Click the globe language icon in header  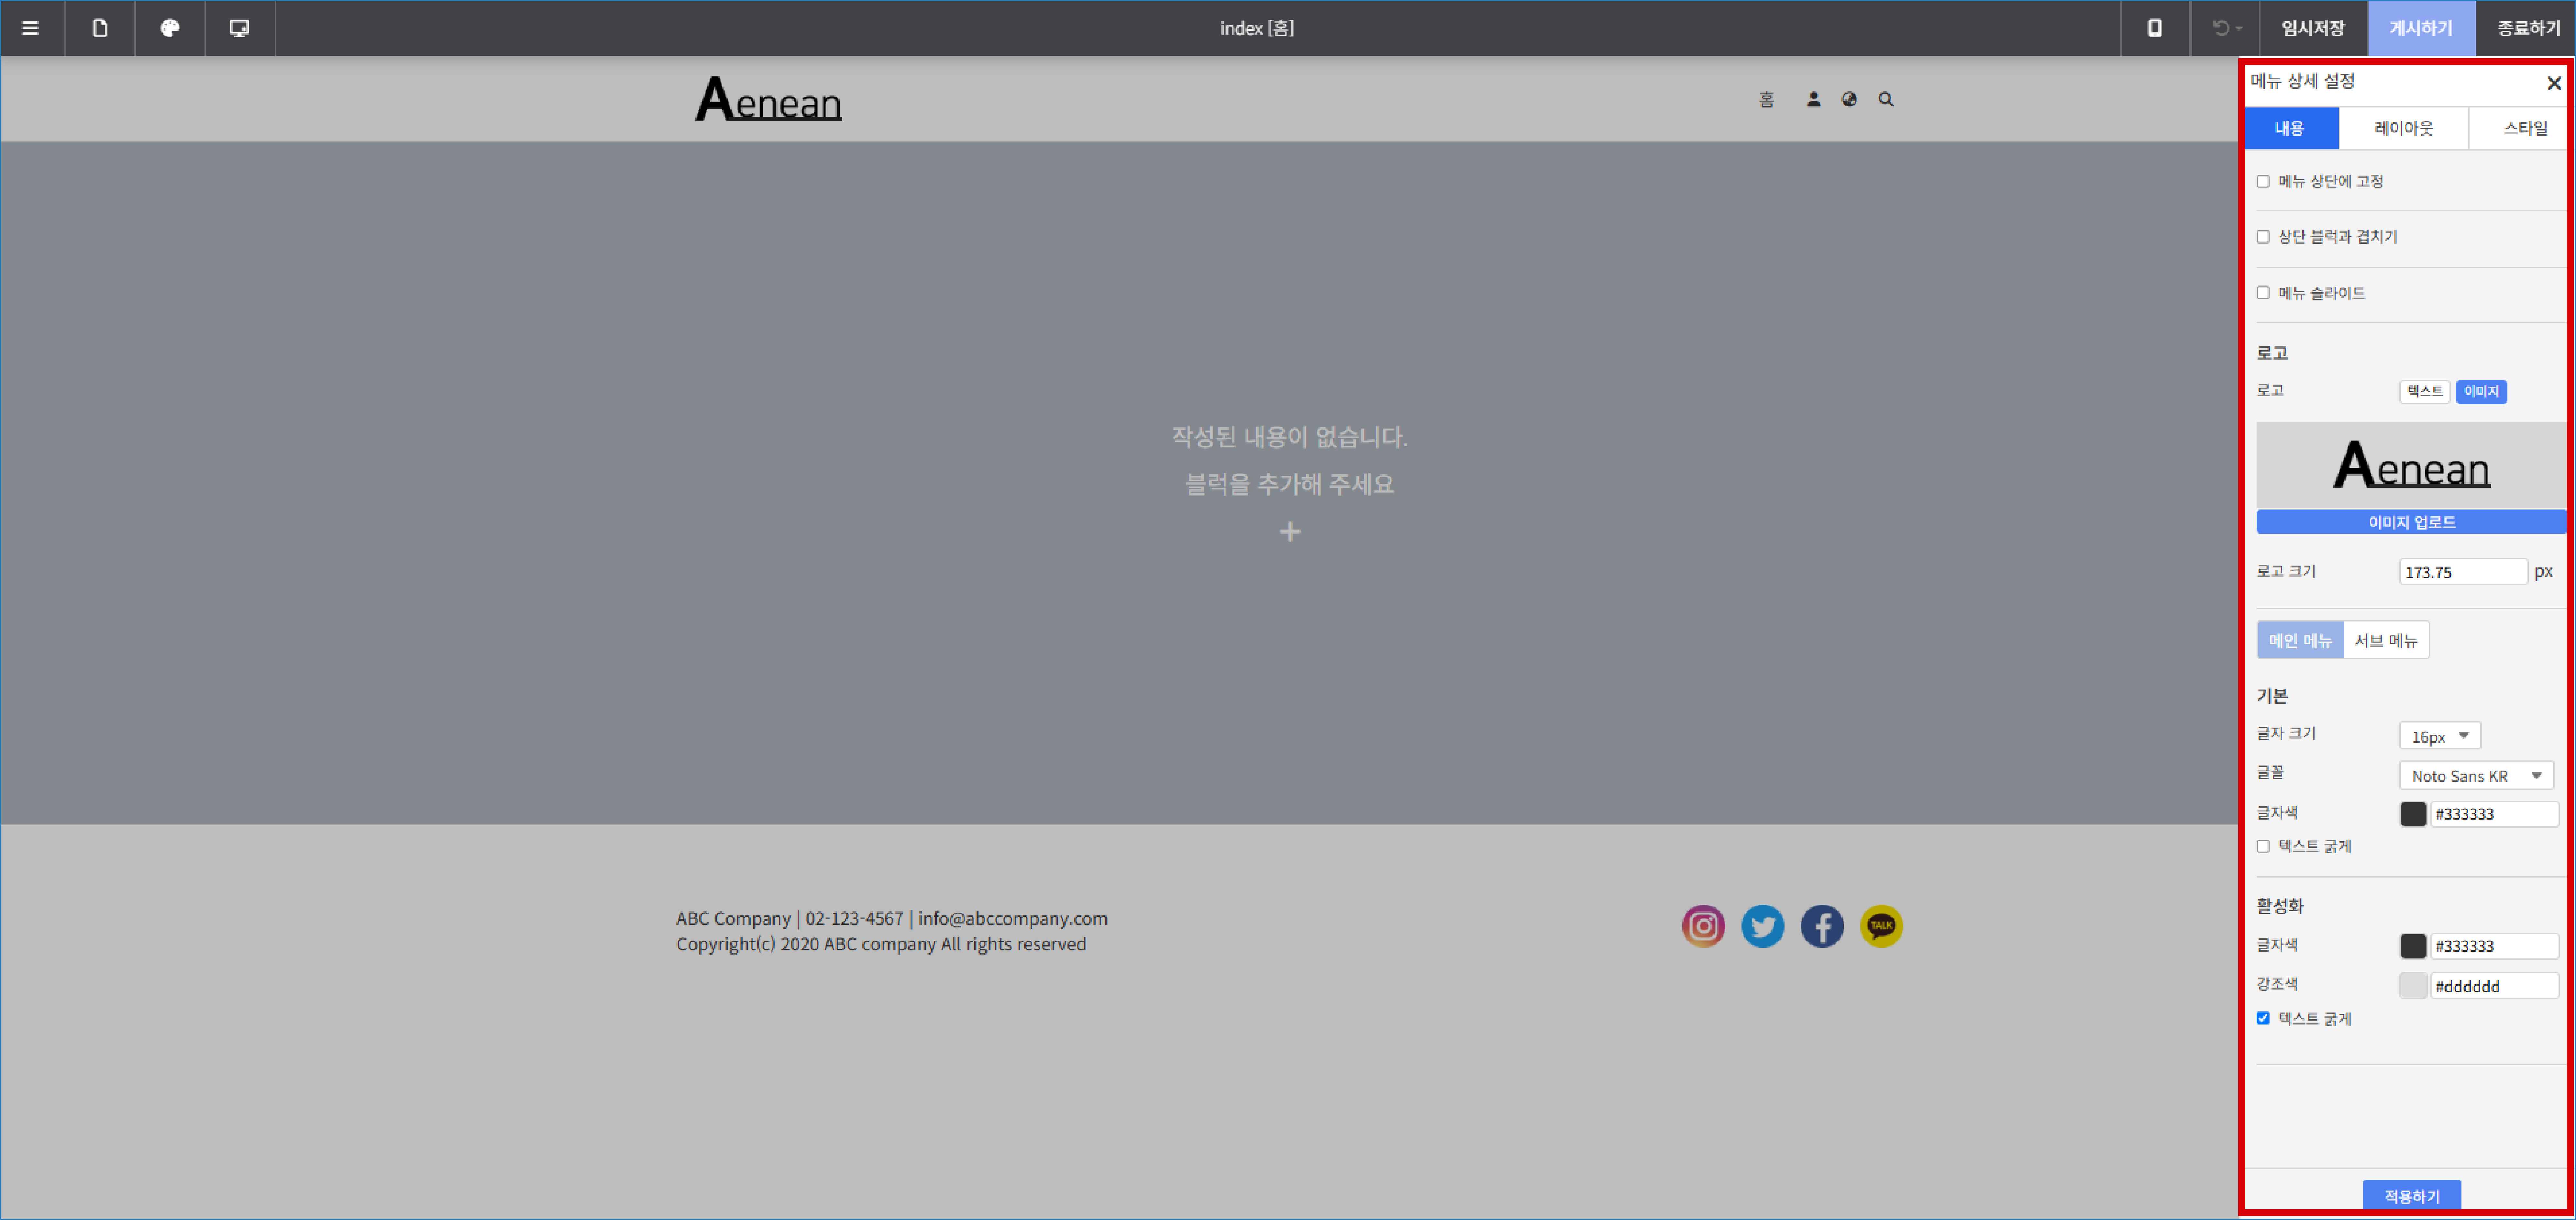(x=1849, y=99)
